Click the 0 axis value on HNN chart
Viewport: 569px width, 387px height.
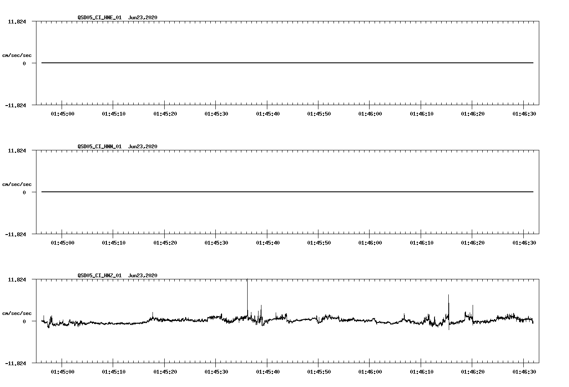[24, 192]
